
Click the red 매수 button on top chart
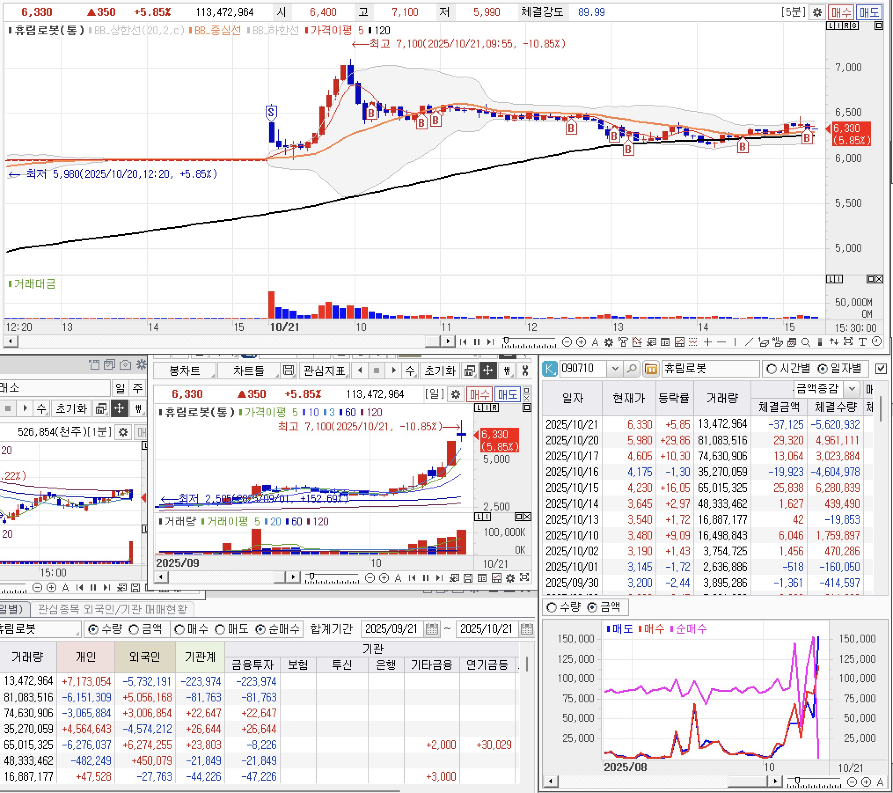841,12
